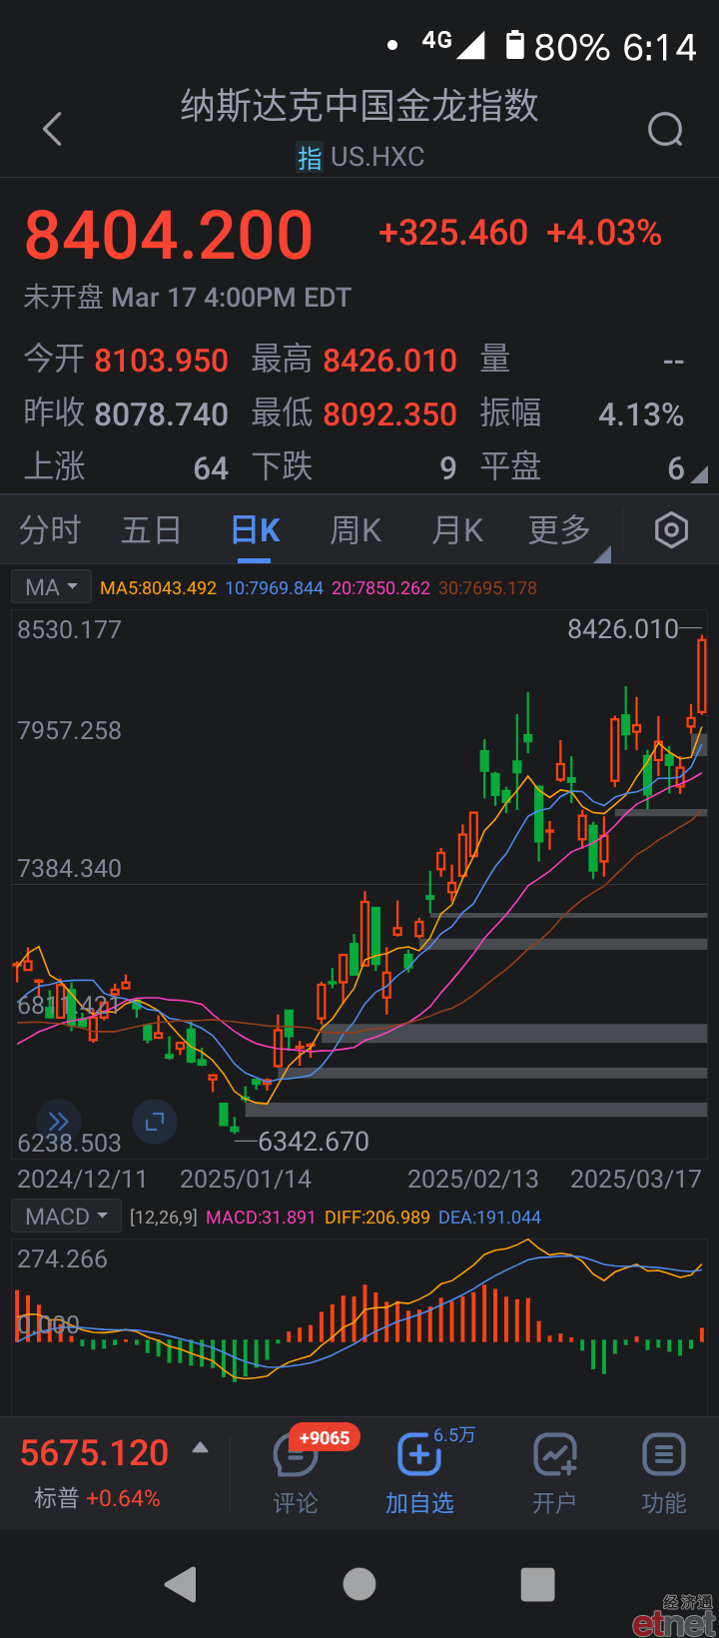Screen dimensions: 719x1638
Task: Select the 月K monthly chart tab
Action: (x=457, y=530)
